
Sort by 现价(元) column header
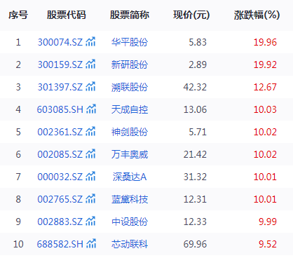(x=191, y=15)
